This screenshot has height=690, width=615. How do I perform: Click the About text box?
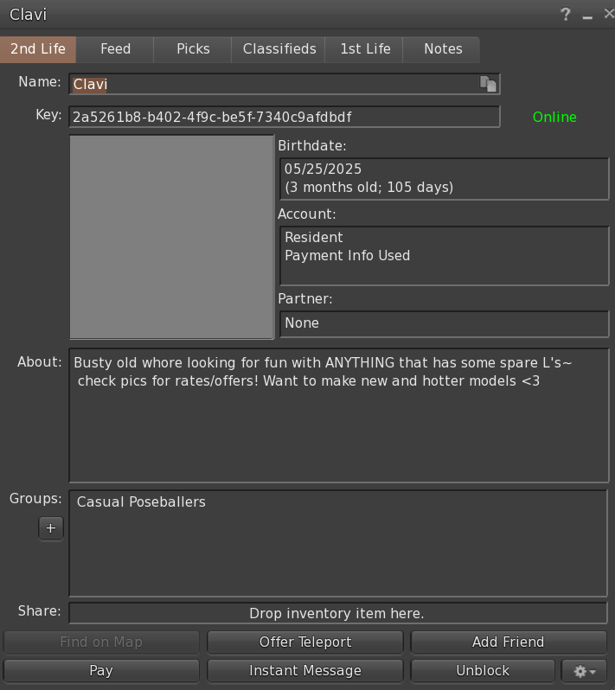(338, 415)
